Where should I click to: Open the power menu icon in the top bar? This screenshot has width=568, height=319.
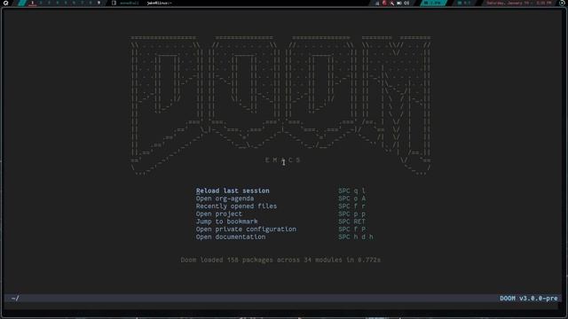coord(562,3)
